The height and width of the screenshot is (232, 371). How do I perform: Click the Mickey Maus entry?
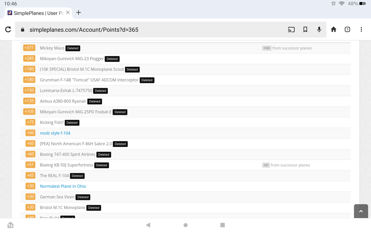(52, 48)
